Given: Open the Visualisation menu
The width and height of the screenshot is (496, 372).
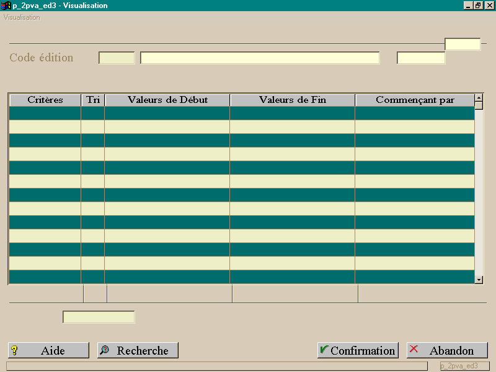Looking at the screenshot, I should 22,17.
